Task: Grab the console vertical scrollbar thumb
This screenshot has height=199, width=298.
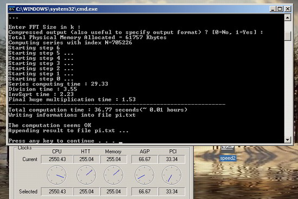Action: pyautogui.click(x=288, y=36)
